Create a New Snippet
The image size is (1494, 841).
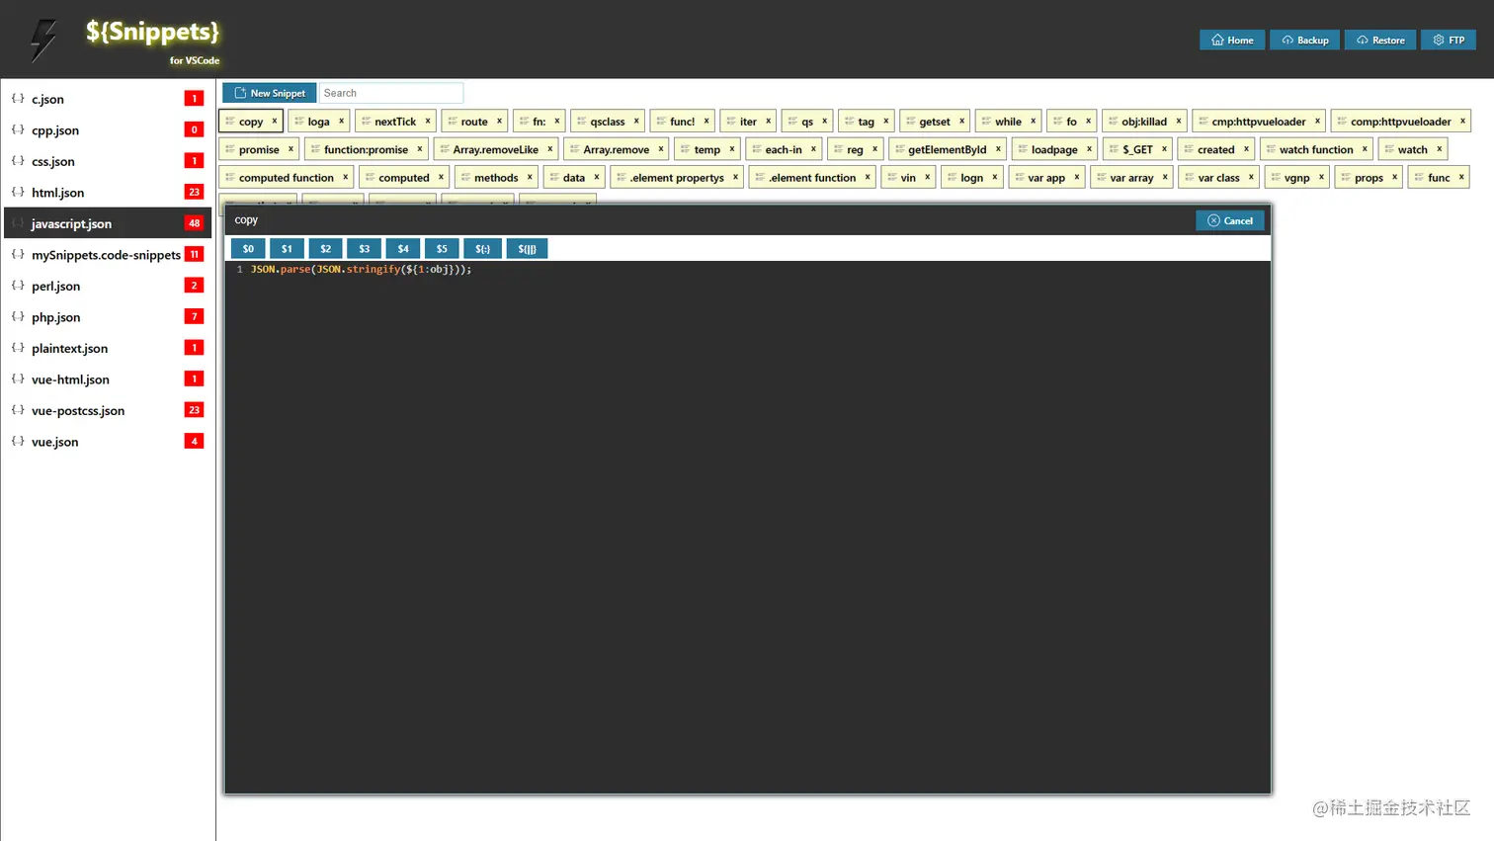point(270,93)
